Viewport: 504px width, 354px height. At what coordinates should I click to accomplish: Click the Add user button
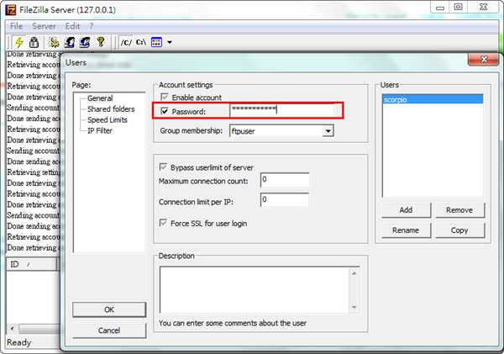pos(405,210)
